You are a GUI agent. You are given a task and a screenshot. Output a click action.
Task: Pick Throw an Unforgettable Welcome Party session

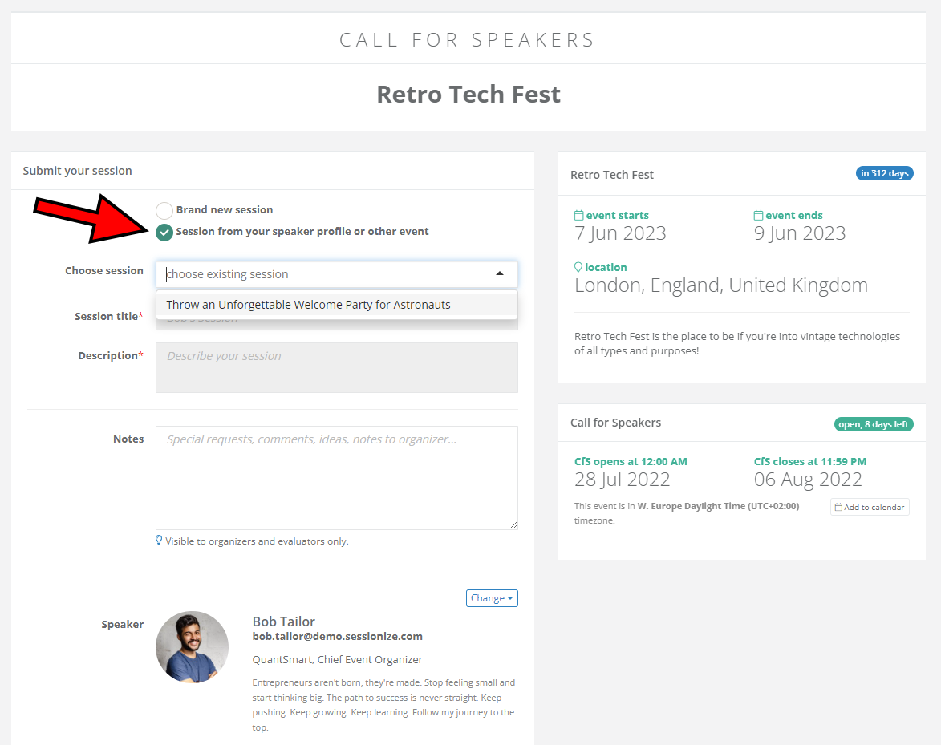pyautogui.click(x=309, y=305)
